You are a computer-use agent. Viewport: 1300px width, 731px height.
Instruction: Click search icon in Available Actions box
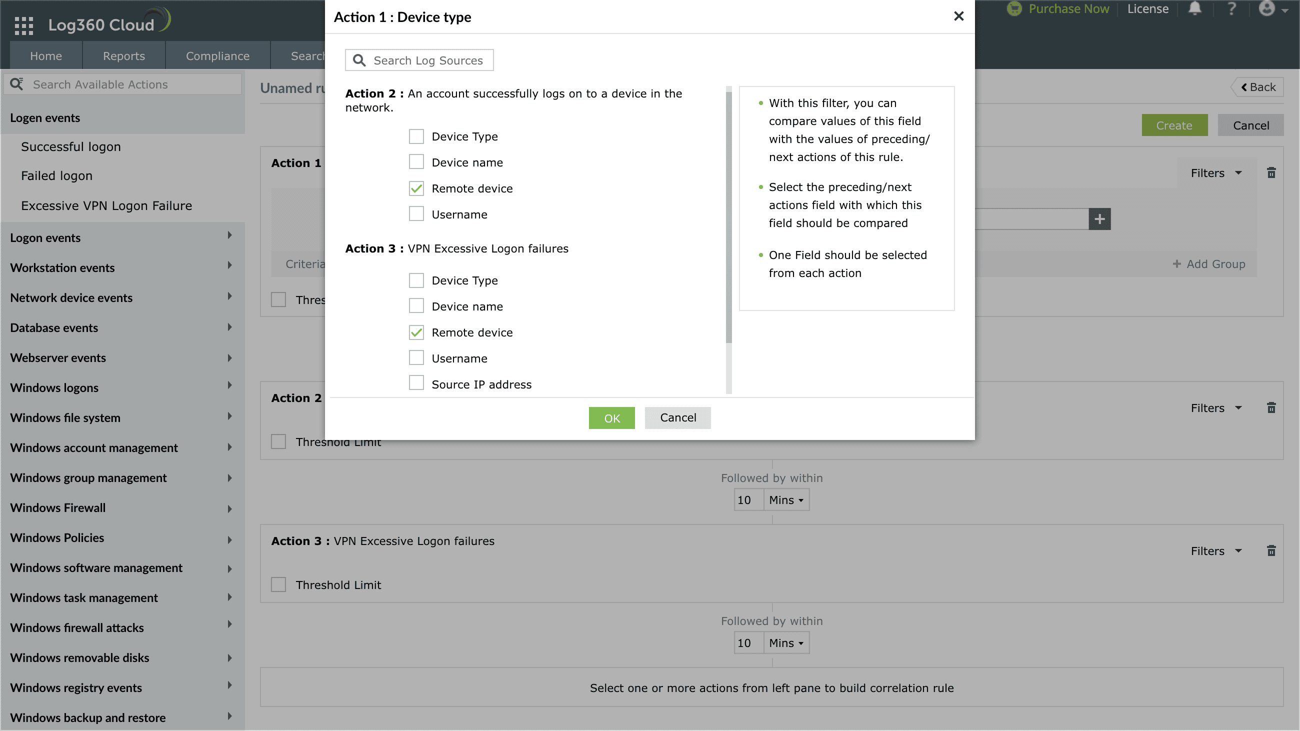tap(16, 84)
